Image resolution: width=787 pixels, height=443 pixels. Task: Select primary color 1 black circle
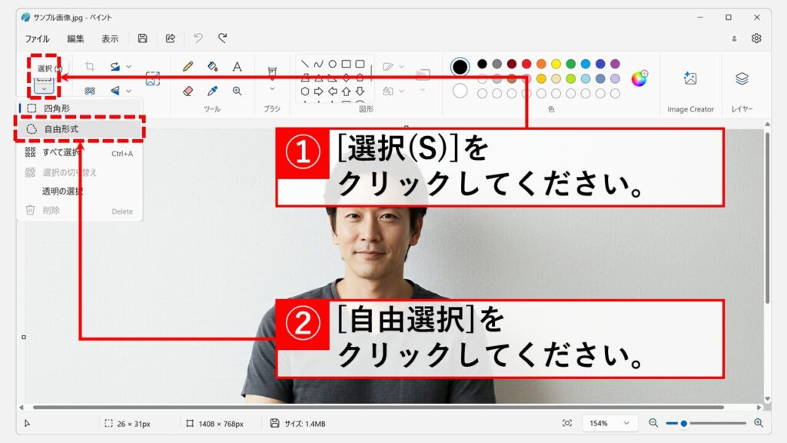(x=460, y=67)
